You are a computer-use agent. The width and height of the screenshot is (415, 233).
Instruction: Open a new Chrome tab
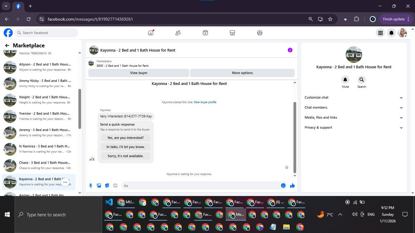30,6
